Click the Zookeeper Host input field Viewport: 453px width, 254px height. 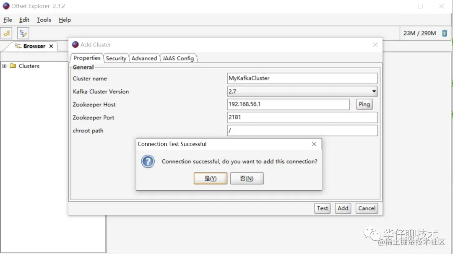(x=288, y=104)
